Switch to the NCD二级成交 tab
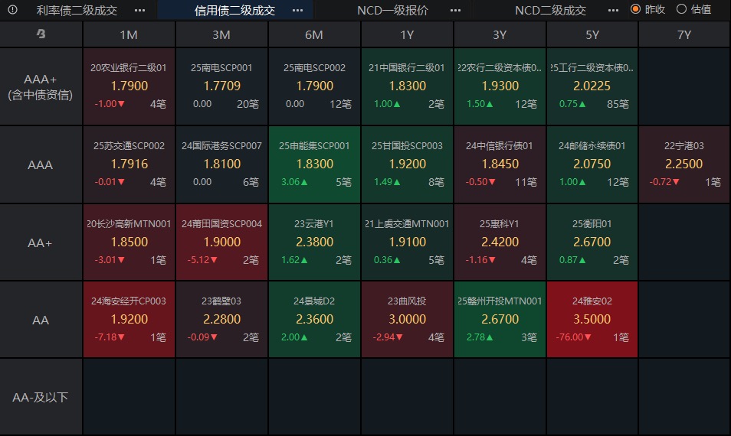731x436 pixels. coord(551,10)
